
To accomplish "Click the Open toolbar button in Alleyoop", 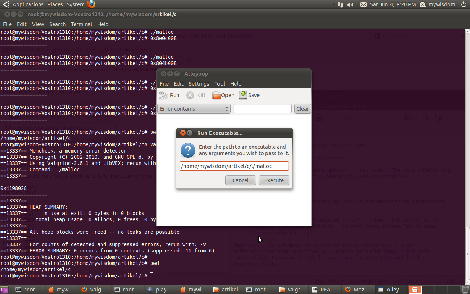I will pyautogui.click(x=223, y=95).
